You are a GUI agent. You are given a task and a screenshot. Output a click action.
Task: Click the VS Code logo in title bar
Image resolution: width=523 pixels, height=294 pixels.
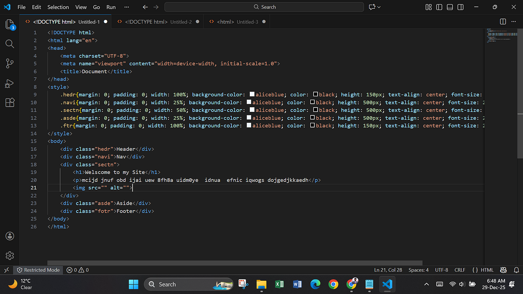coord(7,7)
